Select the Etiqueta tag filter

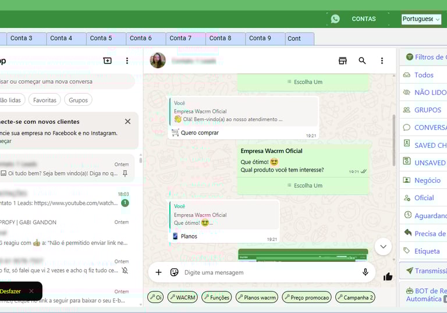click(424, 251)
